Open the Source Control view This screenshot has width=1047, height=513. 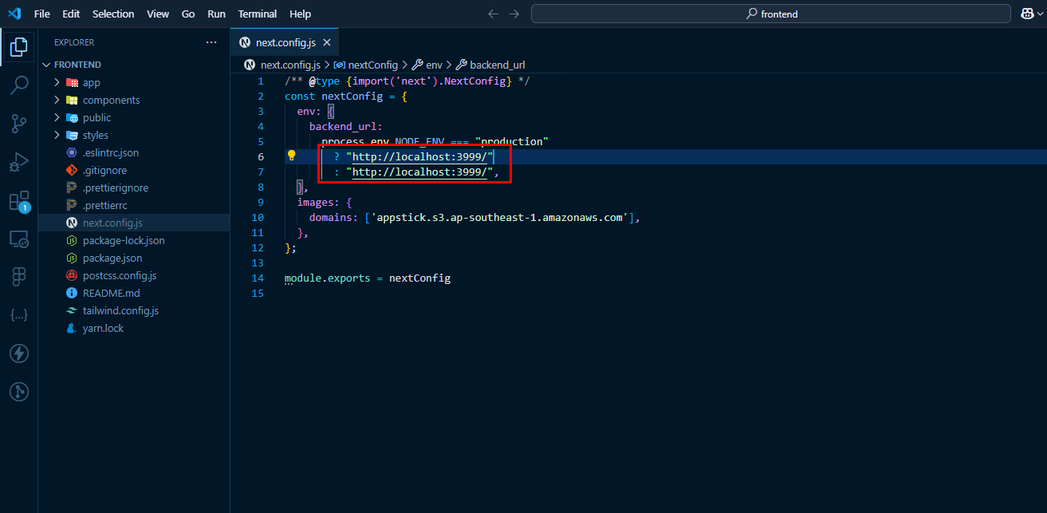(x=19, y=123)
